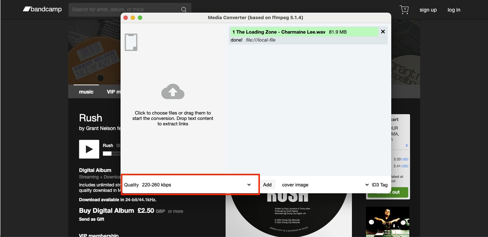Click Buy Digital Album £2.50
The image size is (488, 237).
tap(115, 211)
